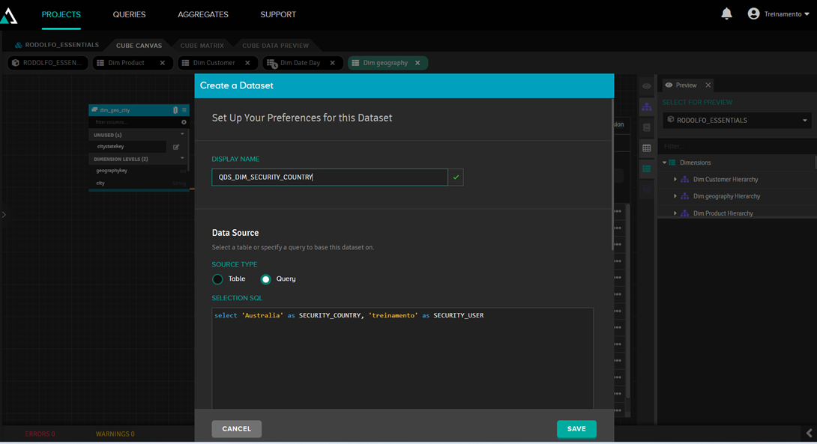Click the AtScale logo icon
This screenshot has height=444, width=817.
[x=9, y=16]
